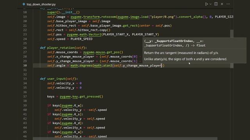The image size is (250, 140).
Task: Click the 'pygame.key.get_pressed()' call
Action: pos(81,96)
